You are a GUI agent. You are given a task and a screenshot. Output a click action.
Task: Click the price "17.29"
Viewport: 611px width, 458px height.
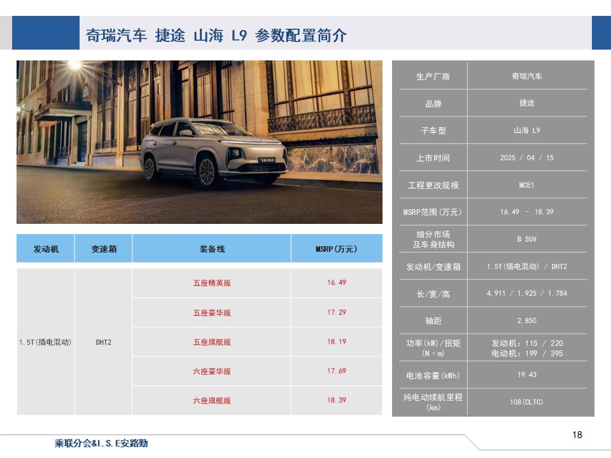click(x=337, y=312)
